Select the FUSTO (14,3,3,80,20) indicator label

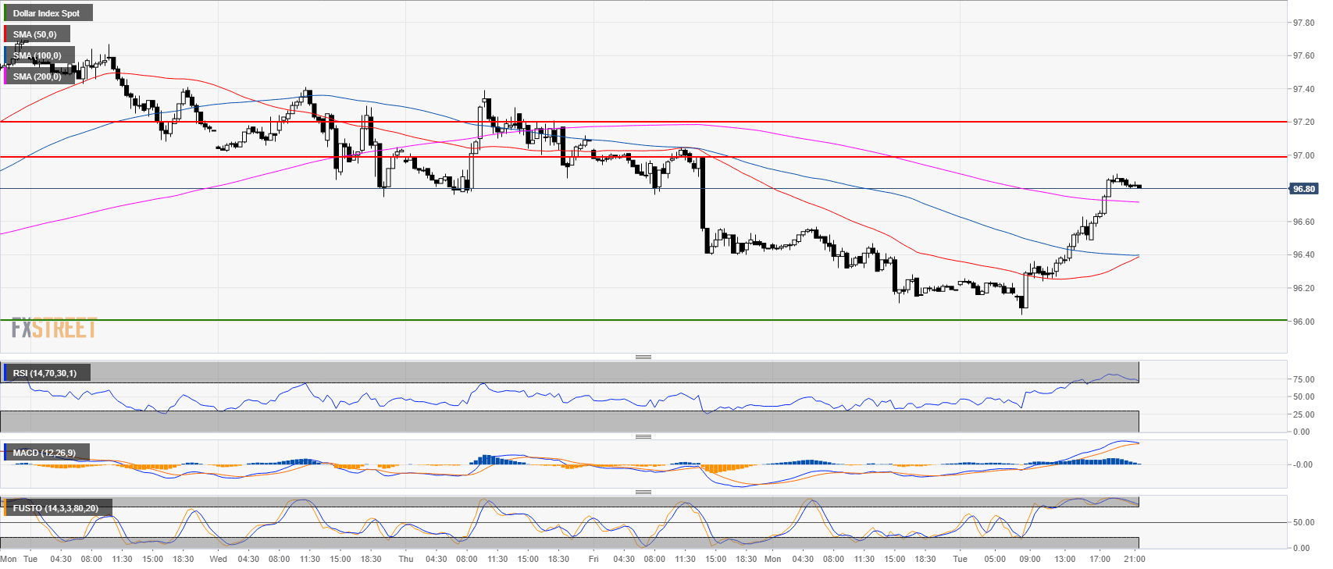pyautogui.click(x=55, y=508)
